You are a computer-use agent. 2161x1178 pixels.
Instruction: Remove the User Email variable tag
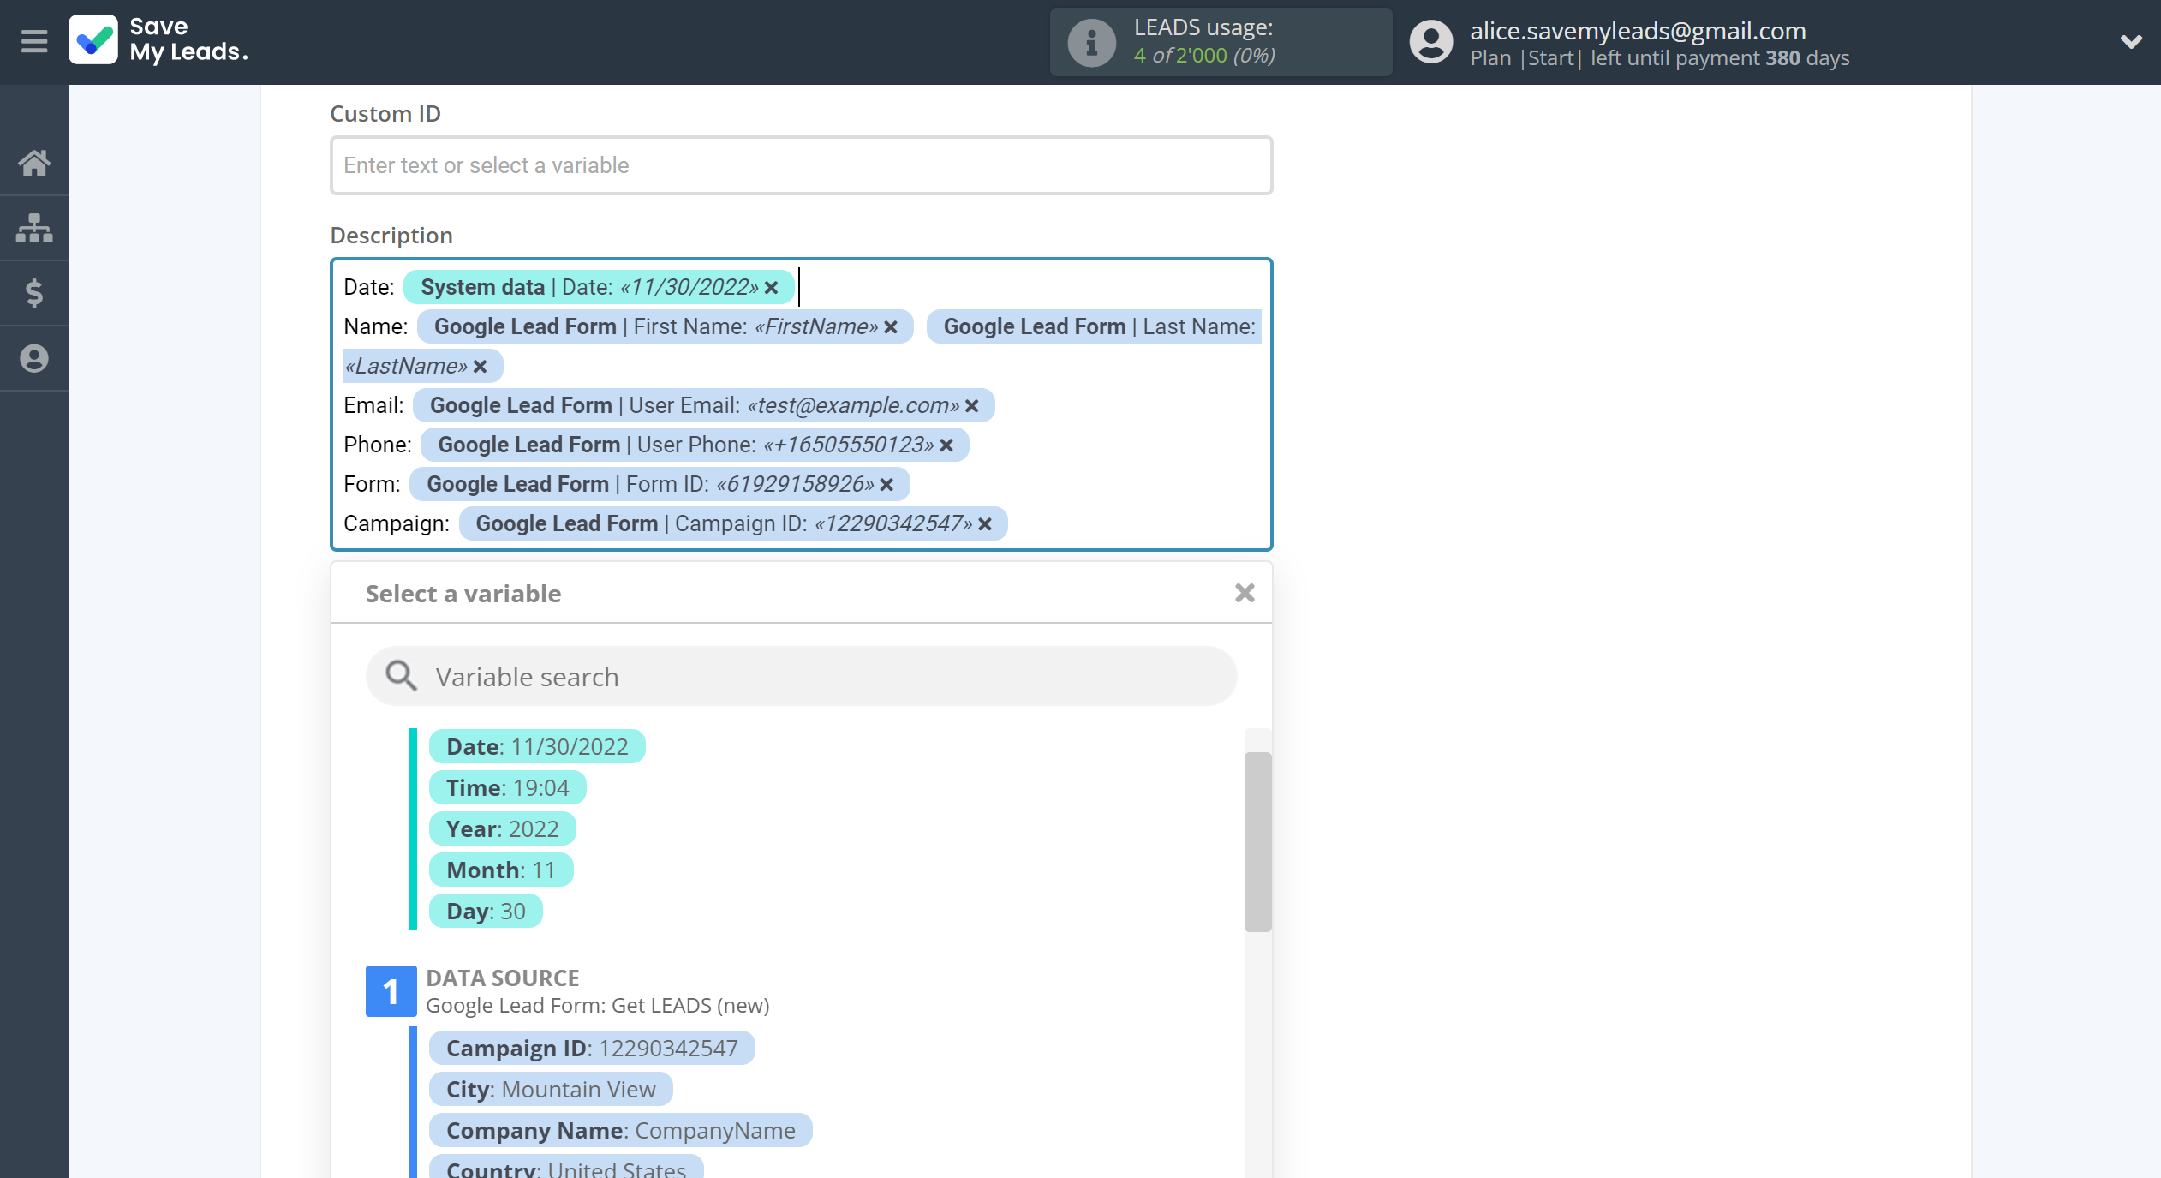[971, 406]
